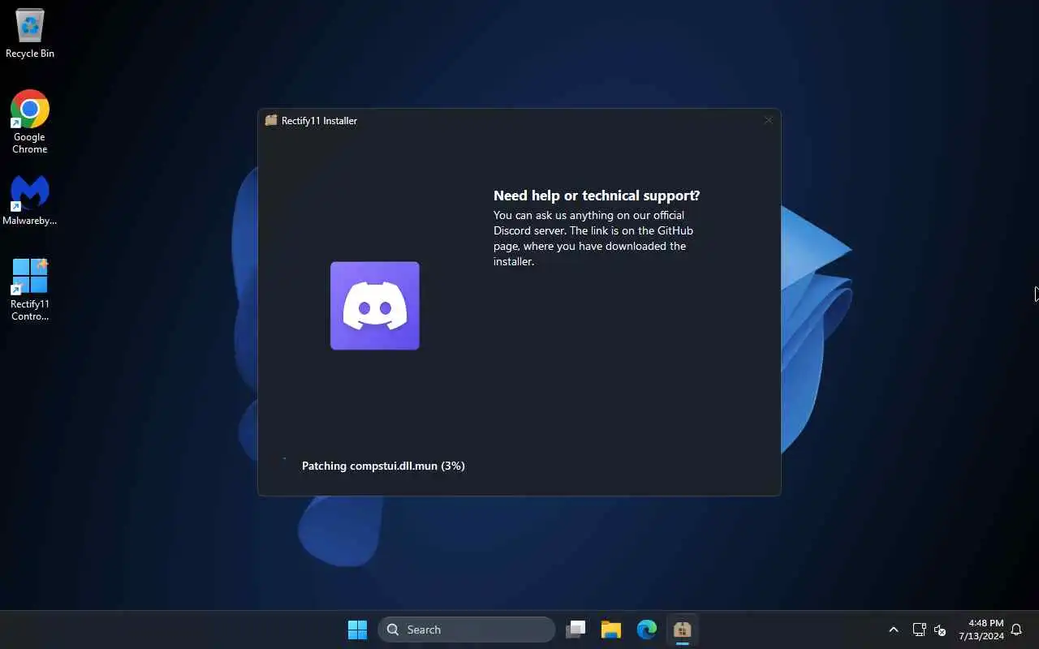Open the network status tray icon
The width and height of the screenshot is (1039, 649).
(919, 630)
